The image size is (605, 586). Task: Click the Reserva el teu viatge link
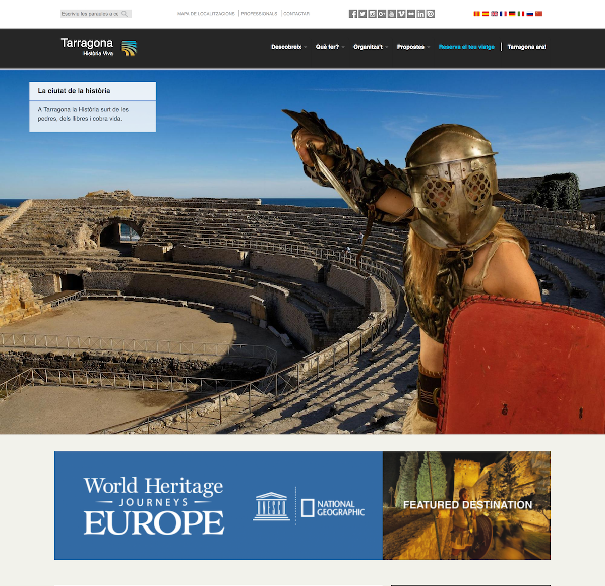pyautogui.click(x=466, y=47)
